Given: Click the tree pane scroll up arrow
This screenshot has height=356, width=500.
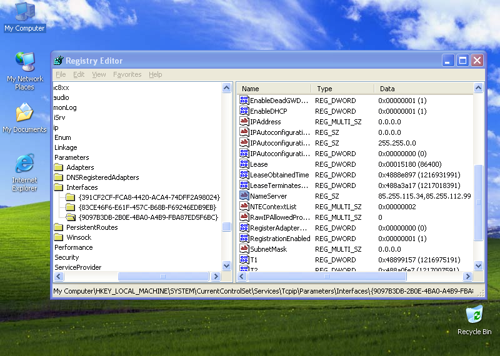Looking at the screenshot, I should (x=226, y=87).
